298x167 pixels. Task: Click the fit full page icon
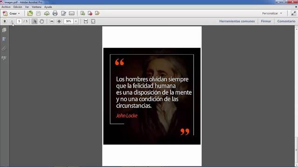coord(93,21)
